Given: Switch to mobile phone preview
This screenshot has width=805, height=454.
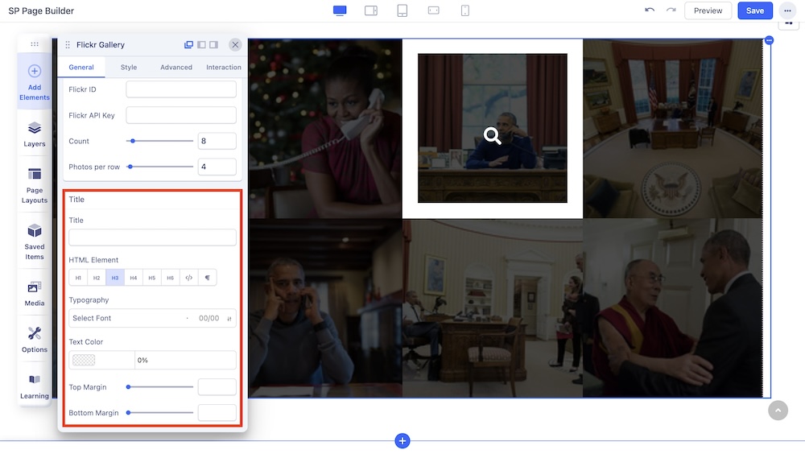Looking at the screenshot, I should [465, 10].
